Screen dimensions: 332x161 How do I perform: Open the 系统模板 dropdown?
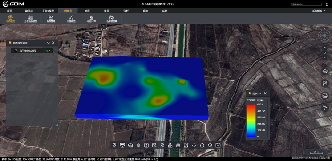click(319, 11)
